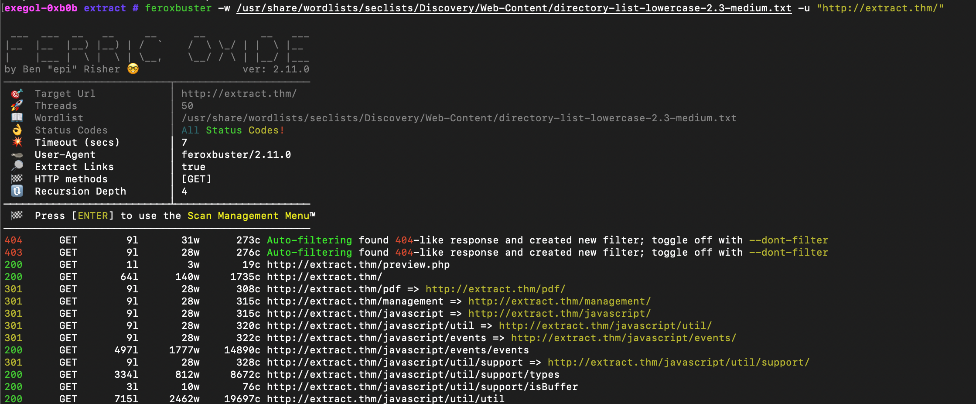Click the underlined wordlist path in the command
976x404 pixels.
(x=514, y=8)
